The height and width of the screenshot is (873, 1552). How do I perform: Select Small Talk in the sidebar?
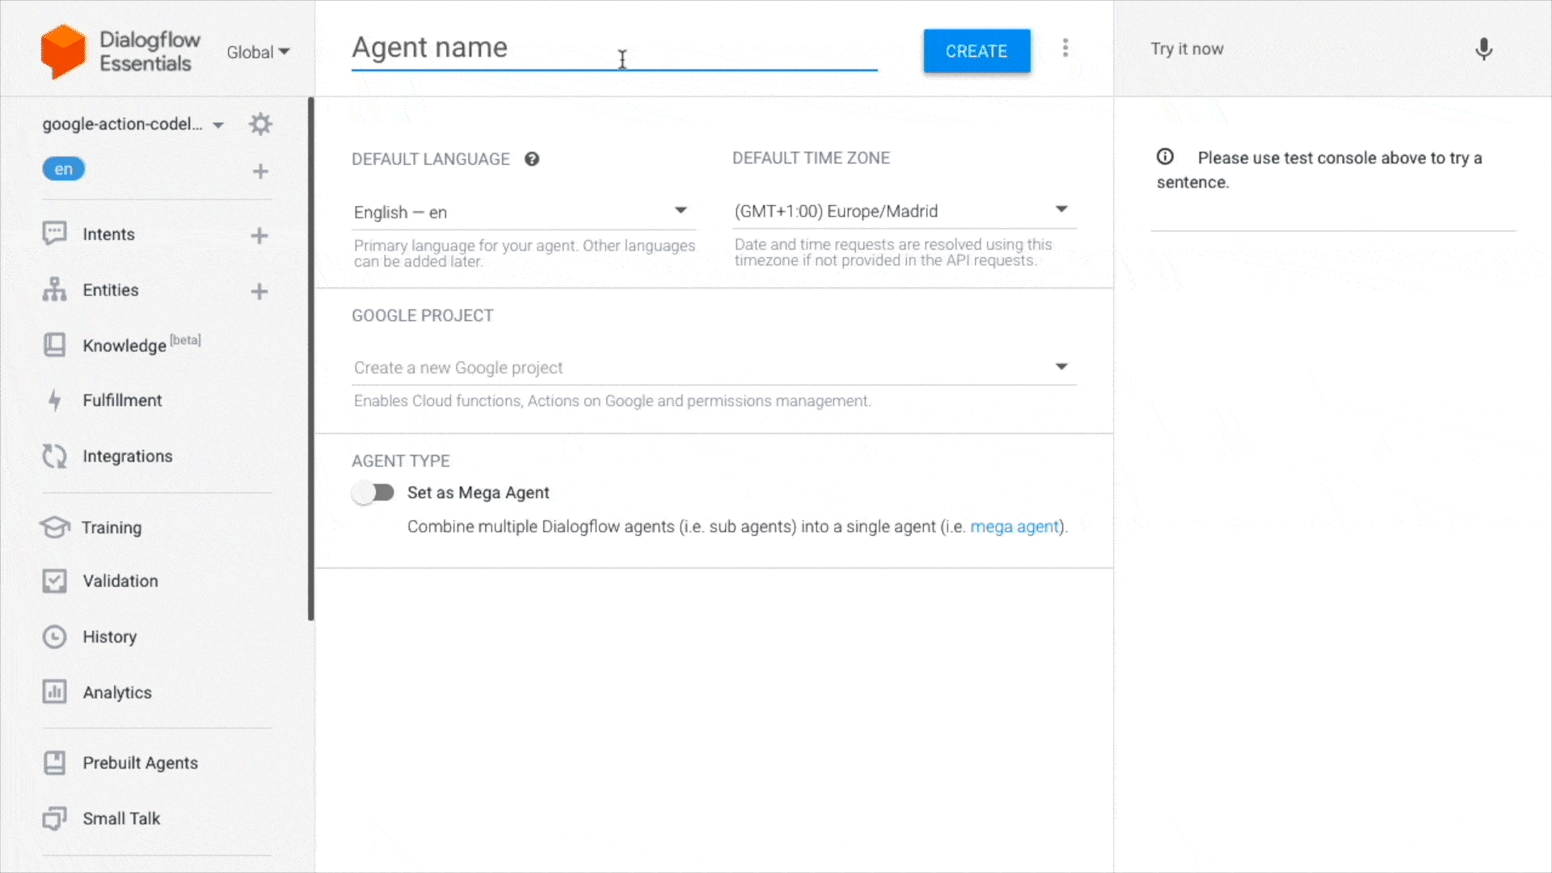tap(121, 819)
